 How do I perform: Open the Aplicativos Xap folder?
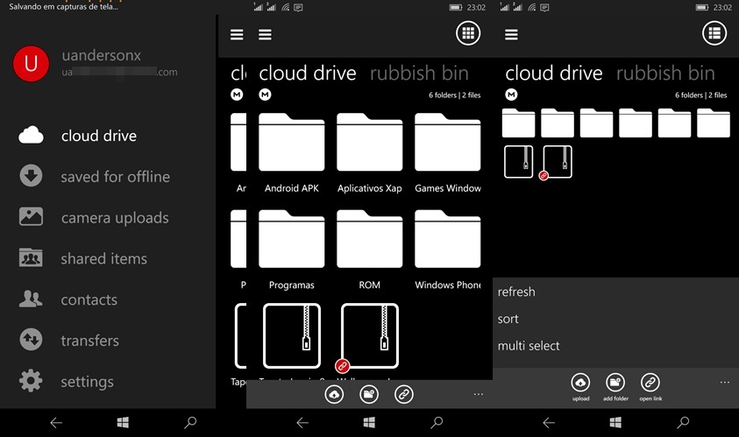click(370, 153)
